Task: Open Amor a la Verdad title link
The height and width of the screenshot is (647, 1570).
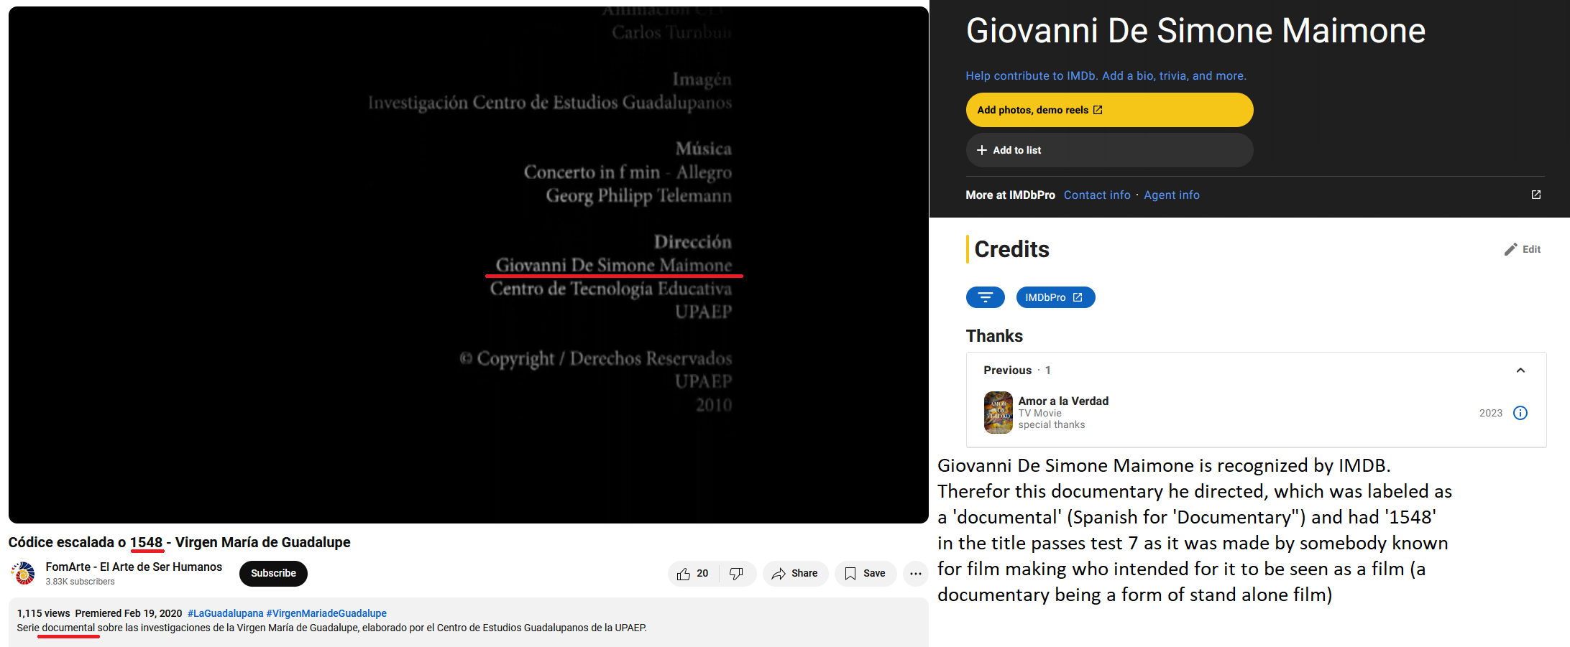Action: click(x=1063, y=401)
